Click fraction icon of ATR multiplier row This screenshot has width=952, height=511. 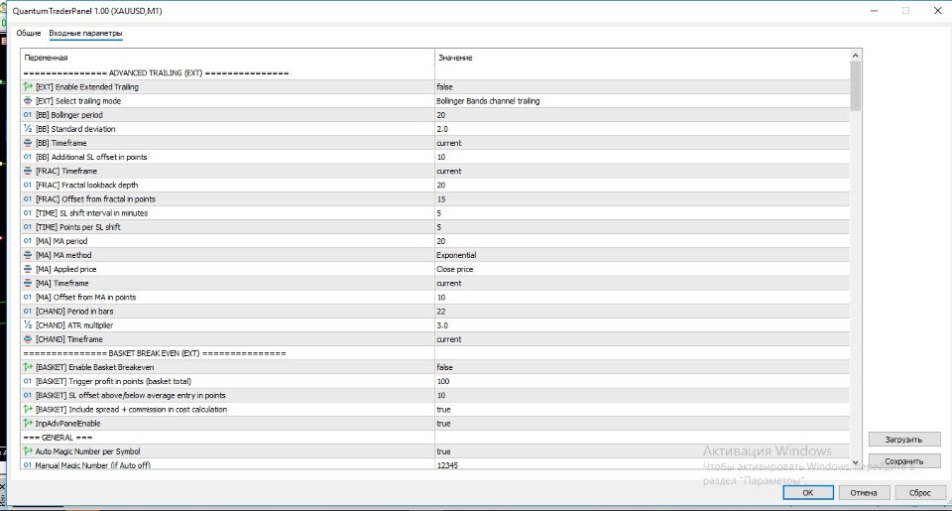point(28,325)
